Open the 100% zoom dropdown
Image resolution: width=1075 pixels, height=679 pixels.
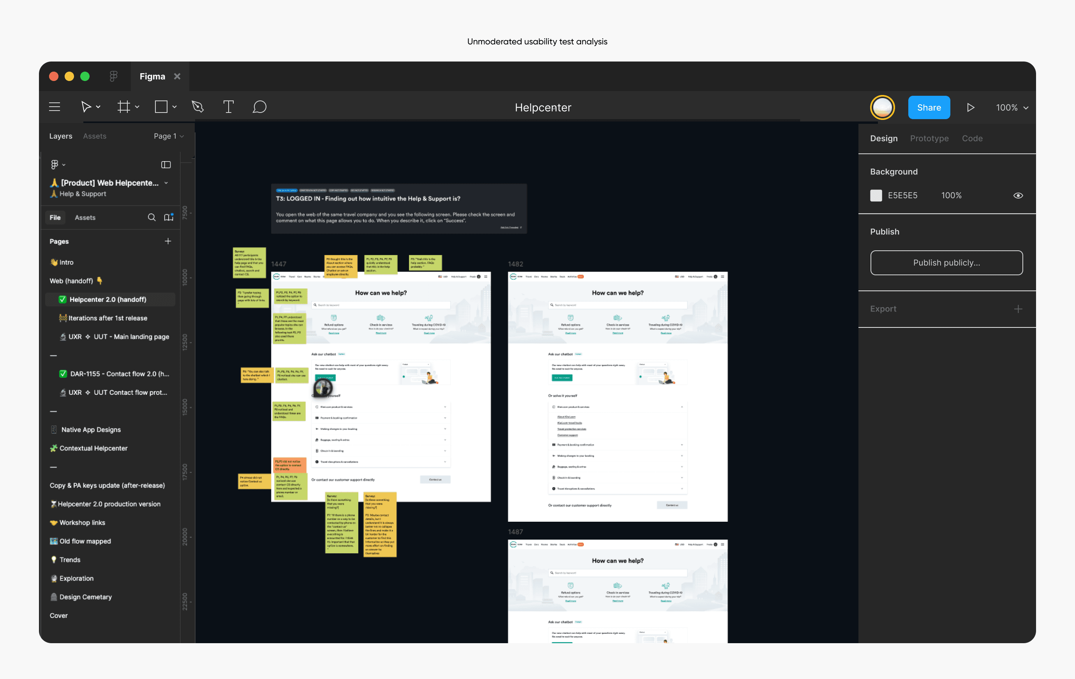pos(1012,107)
